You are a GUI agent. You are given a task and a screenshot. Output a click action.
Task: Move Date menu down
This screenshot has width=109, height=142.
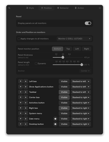[x=26, y=119]
